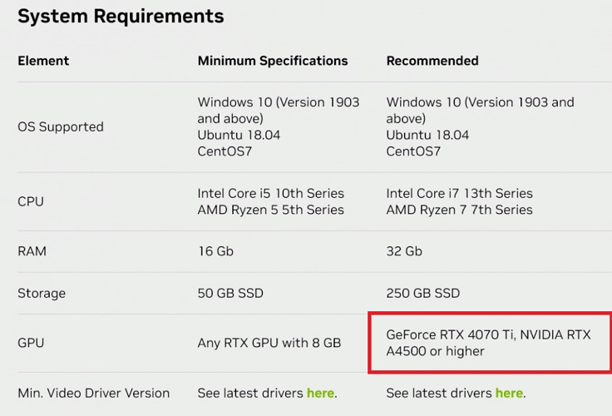Click Windows 10 text in Minimum Specifications column
Image resolution: width=612 pixels, height=416 pixels.
[x=279, y=110]
